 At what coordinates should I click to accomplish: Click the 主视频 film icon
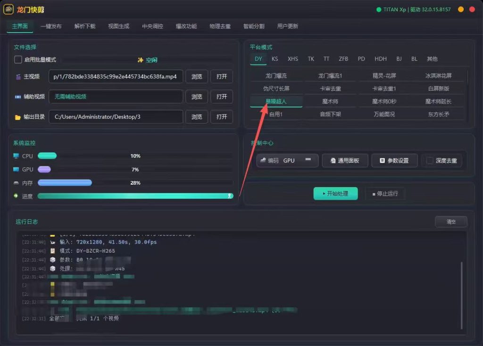coord(18,77)
